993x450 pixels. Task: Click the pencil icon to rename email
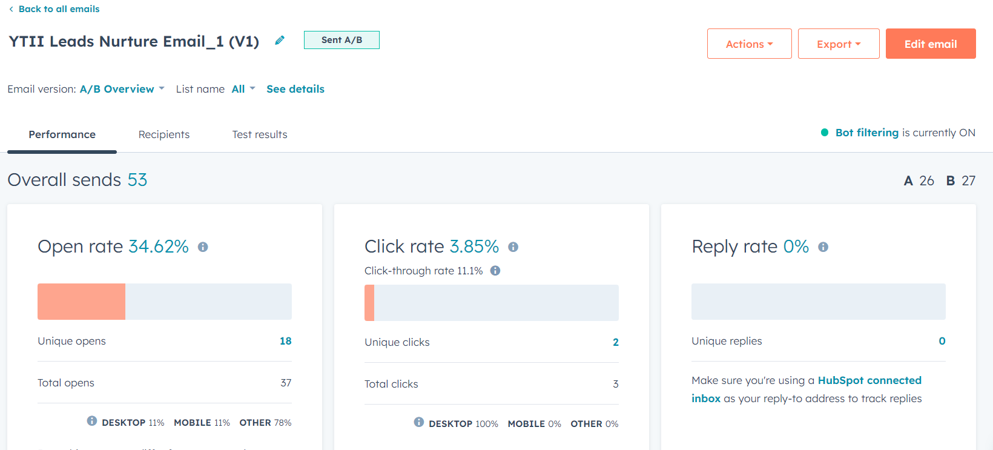coord(280,41)
